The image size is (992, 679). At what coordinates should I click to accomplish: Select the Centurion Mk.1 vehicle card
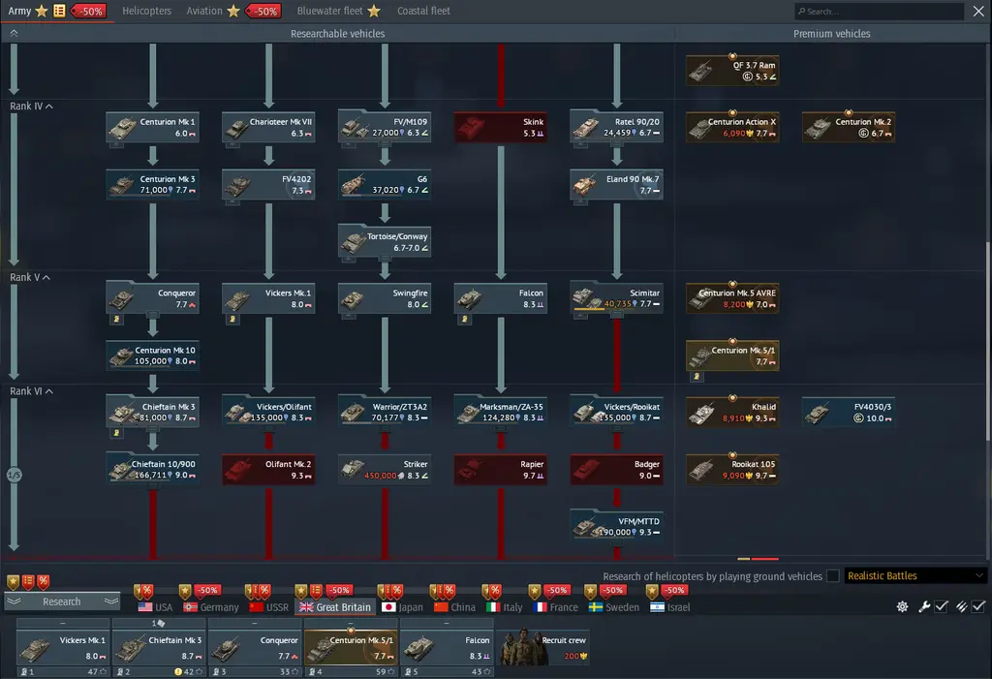153,127
